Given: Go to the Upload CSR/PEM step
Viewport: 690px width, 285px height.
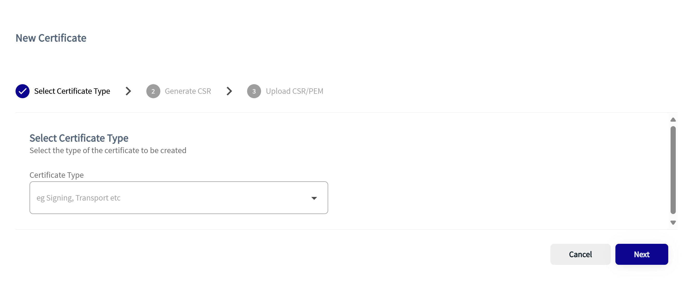Looking at the screenshot, I should point(294,91).
